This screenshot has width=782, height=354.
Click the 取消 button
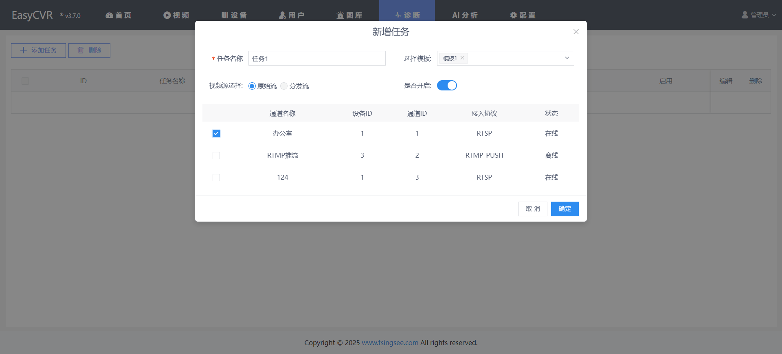(x=533, y=209)
